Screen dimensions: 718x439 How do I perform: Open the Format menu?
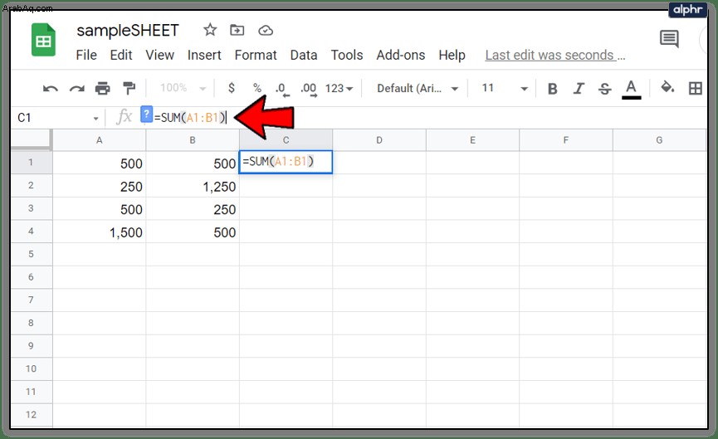point(256,55)
